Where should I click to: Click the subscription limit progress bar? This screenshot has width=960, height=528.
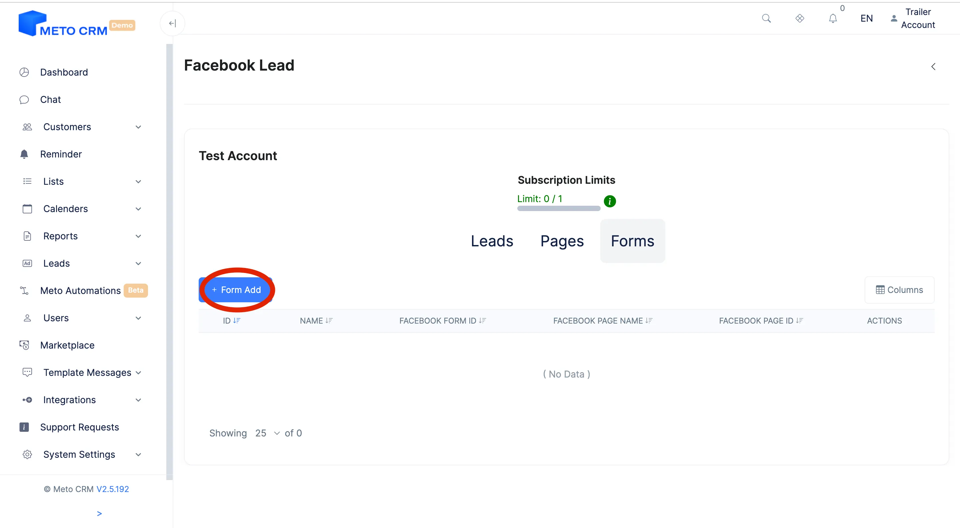[559, 209]
